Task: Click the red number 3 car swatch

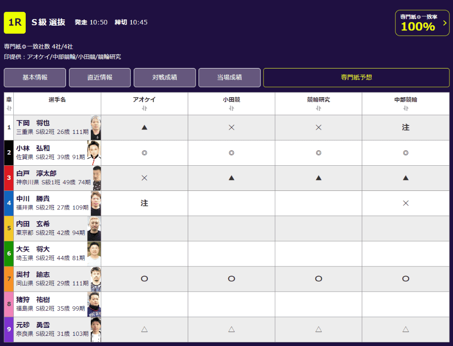Action: pyautogui.click(x=9, y=178)
